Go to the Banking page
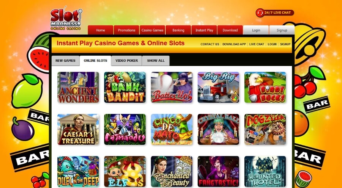Viewport: 342px width, 188px height. tap(179, 30)
